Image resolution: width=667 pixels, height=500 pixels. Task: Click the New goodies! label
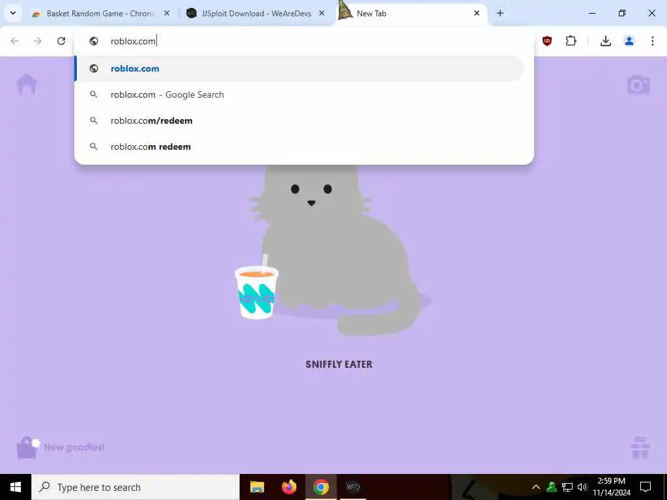(x=74, y=447)
